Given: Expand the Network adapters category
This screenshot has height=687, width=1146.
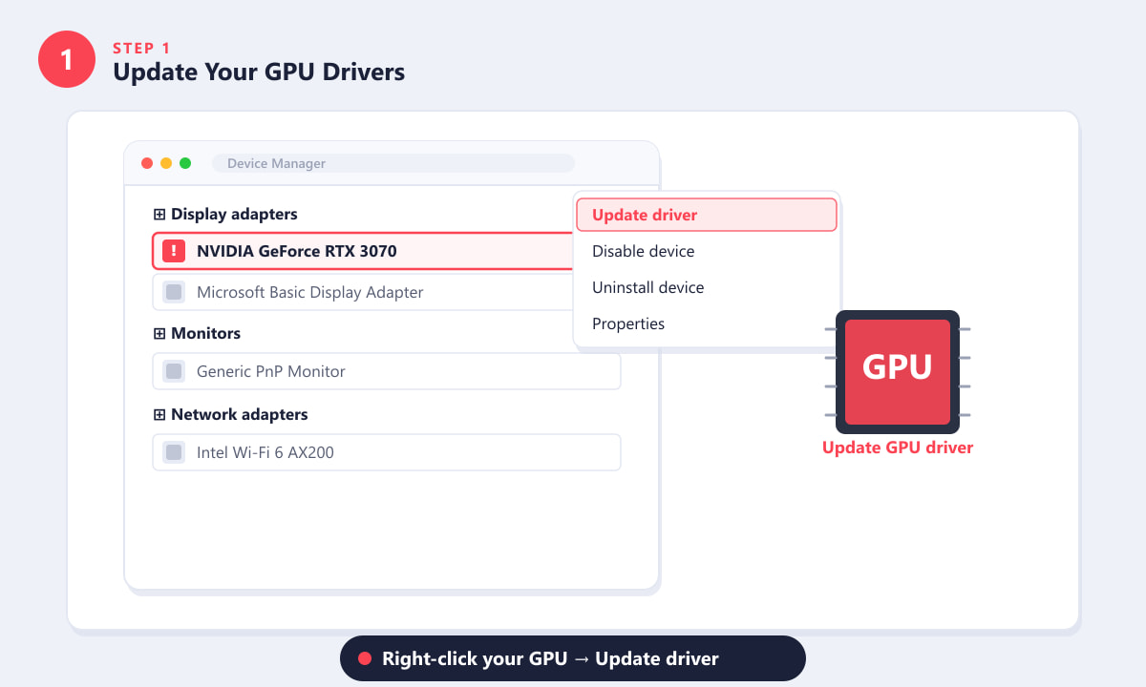Looking at the screenshot, I should [x=159, y=415].
